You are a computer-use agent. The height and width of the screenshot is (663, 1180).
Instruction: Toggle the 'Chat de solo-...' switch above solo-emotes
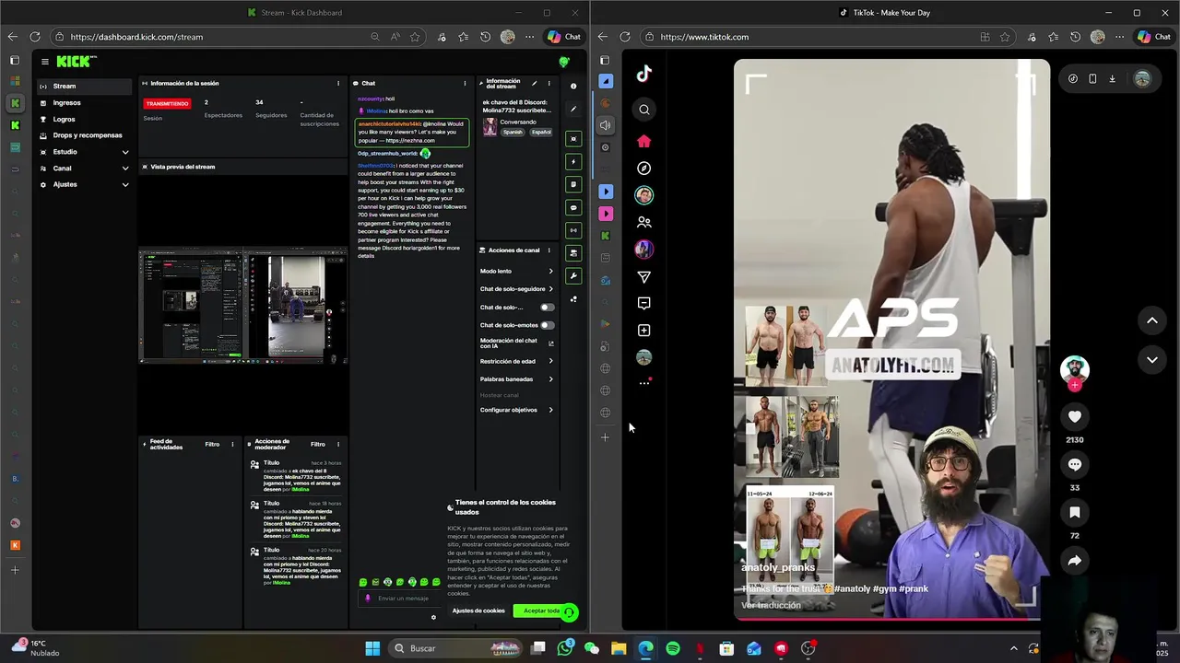point(547,308)
